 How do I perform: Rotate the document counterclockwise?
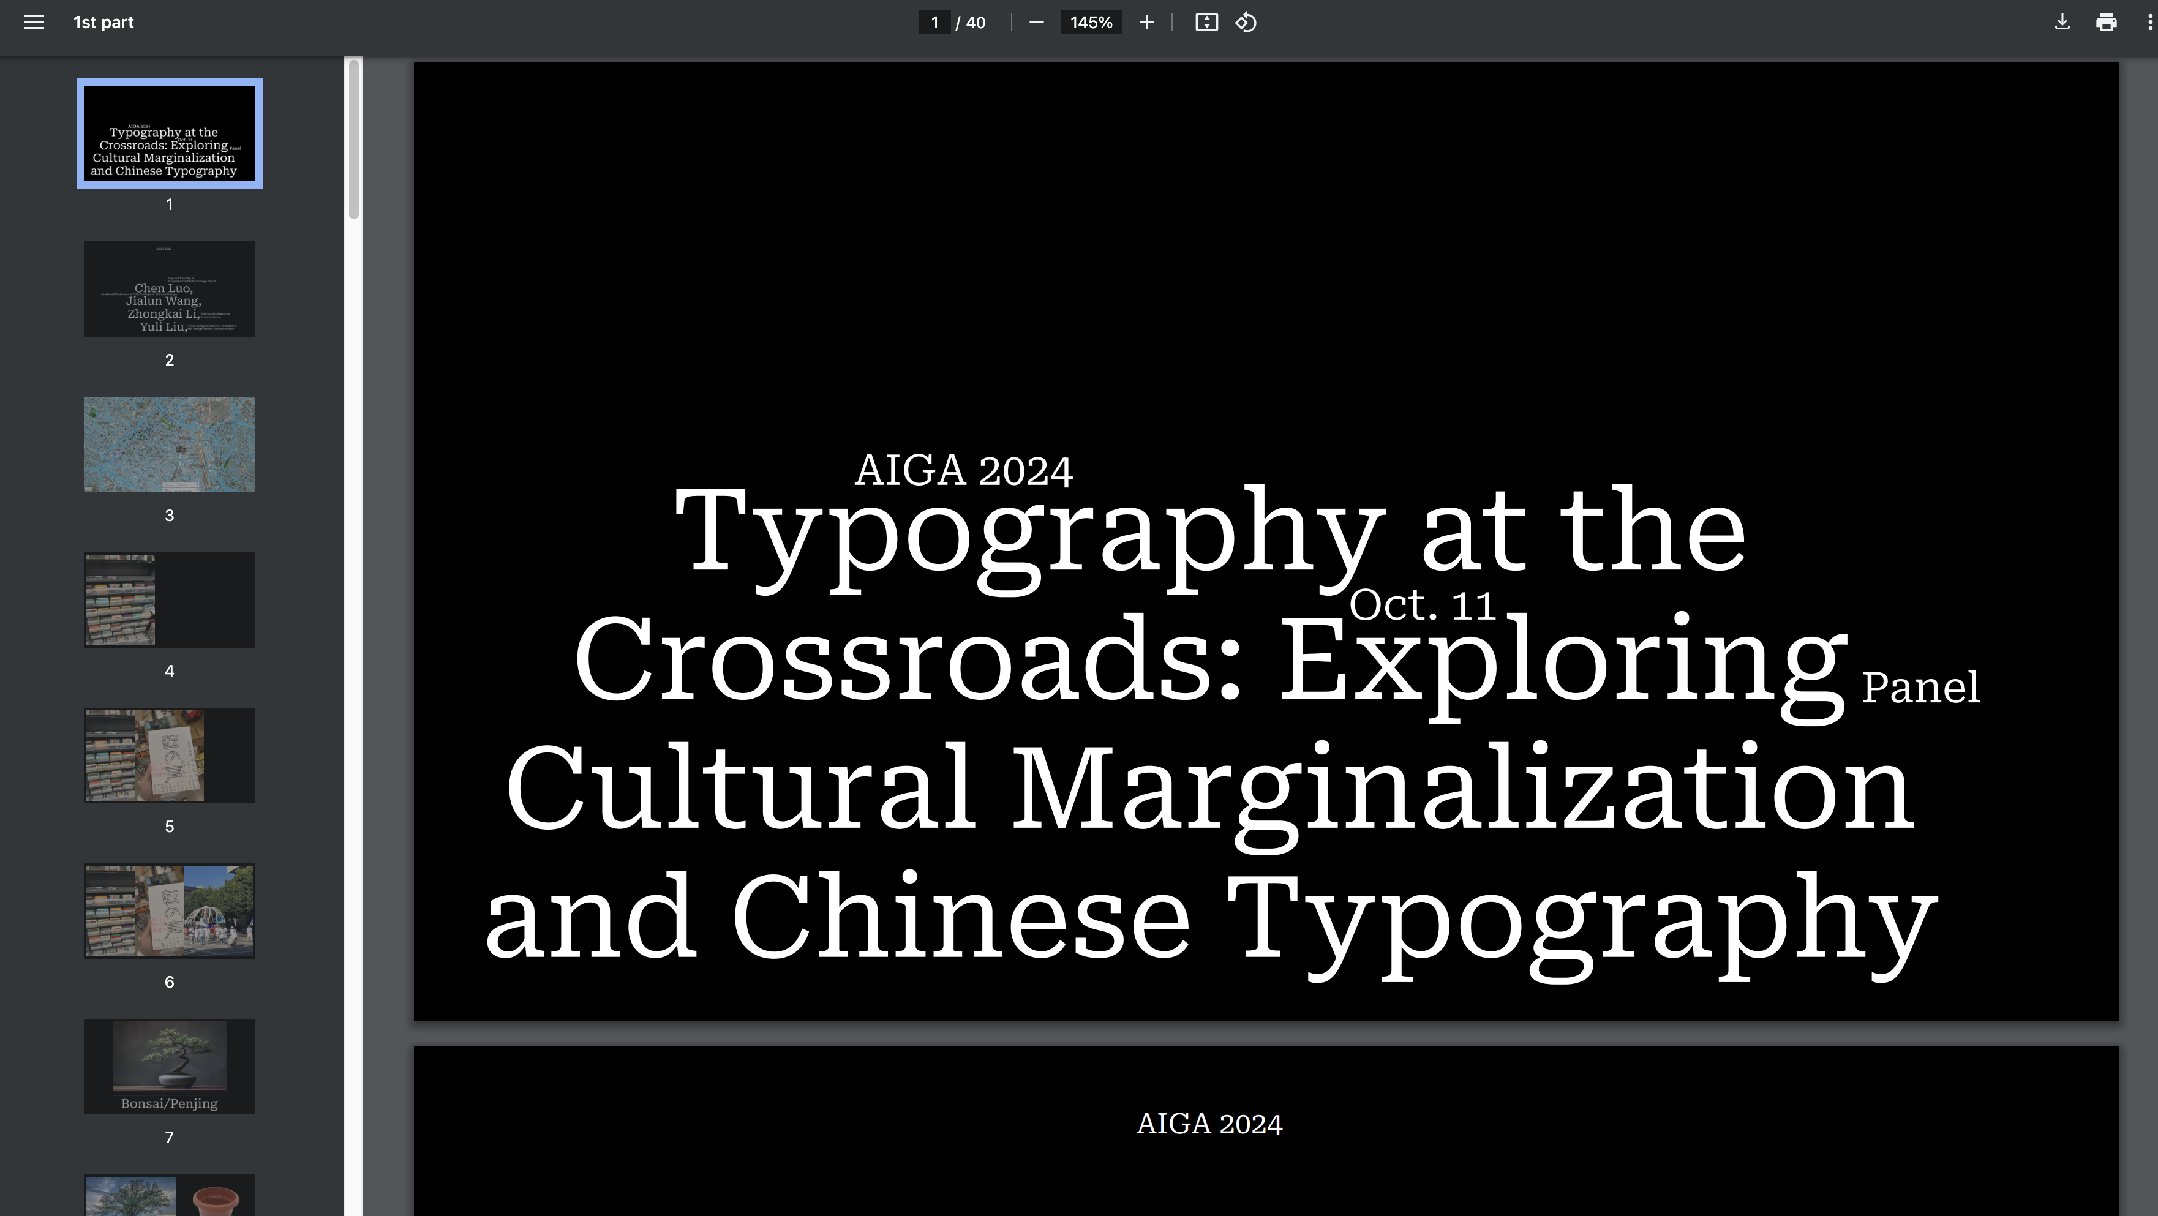pyautogui.click(x=1246, y=23)
